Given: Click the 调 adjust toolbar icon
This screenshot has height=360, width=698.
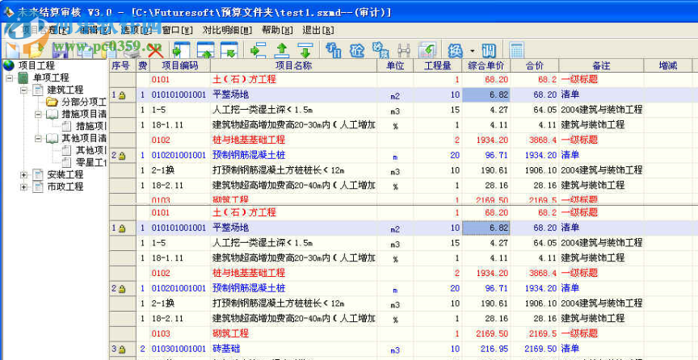Looking at the screenshot, I should [488, 50].
